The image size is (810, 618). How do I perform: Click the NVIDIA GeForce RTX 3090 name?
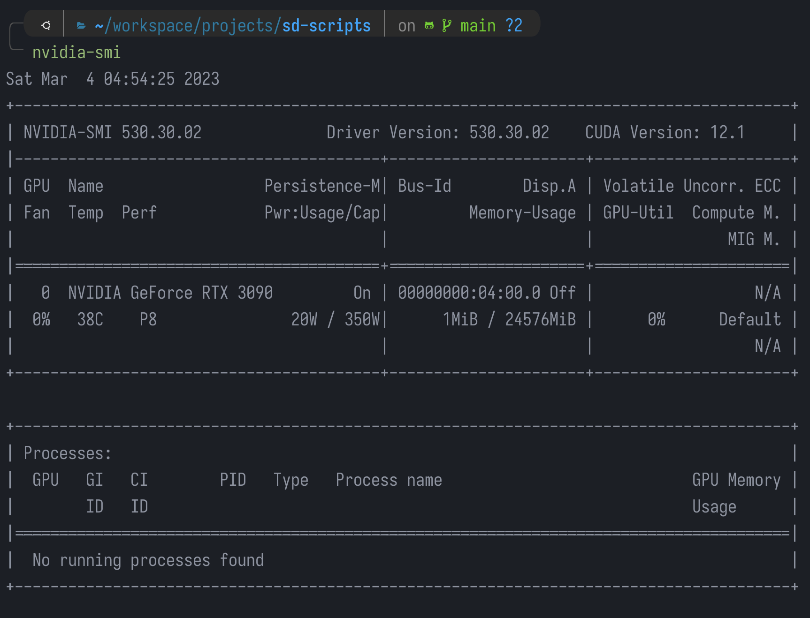(x=170, y=293)
